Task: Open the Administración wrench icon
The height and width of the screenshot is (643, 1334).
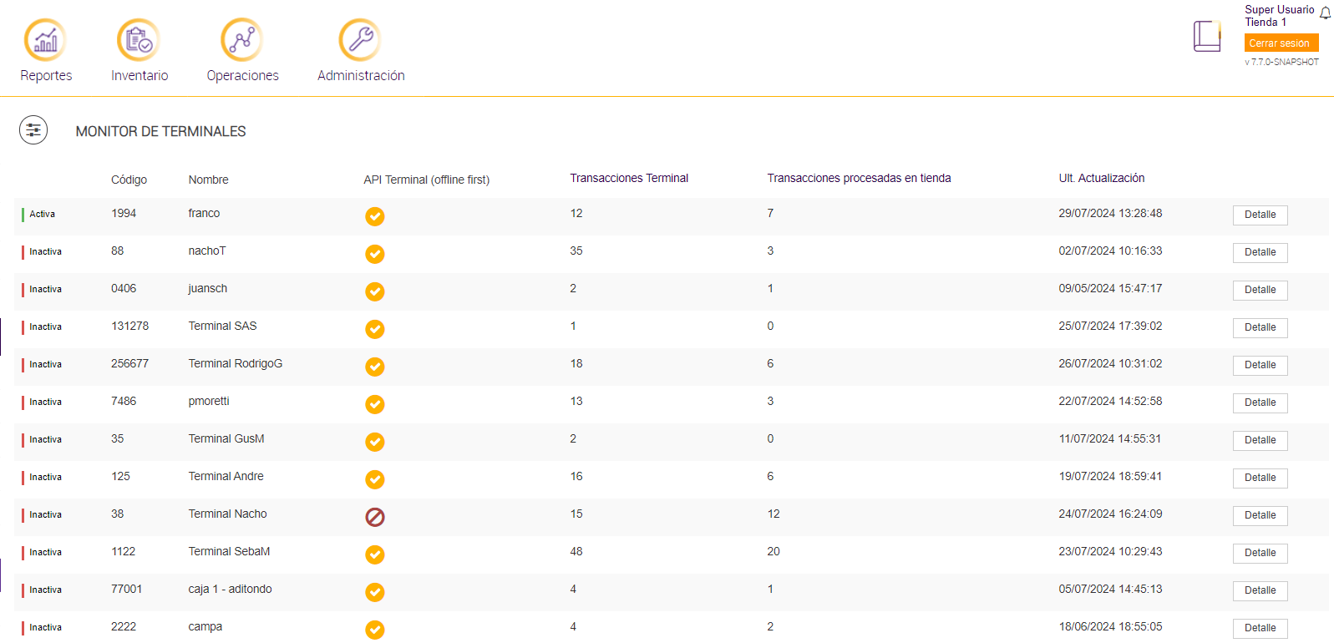Action: coord(360,40)
